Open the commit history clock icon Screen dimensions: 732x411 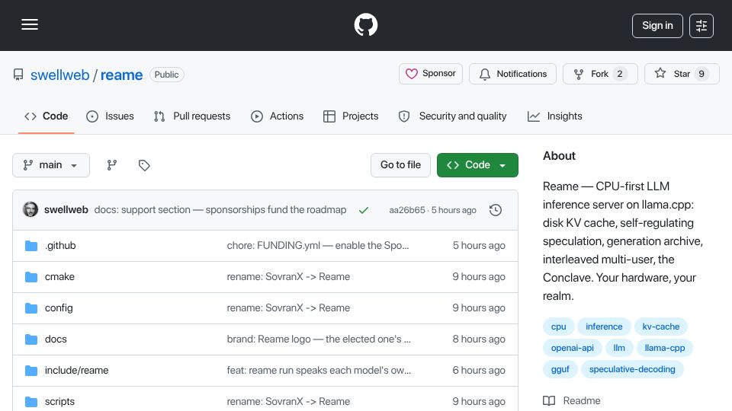pos(496,210)
